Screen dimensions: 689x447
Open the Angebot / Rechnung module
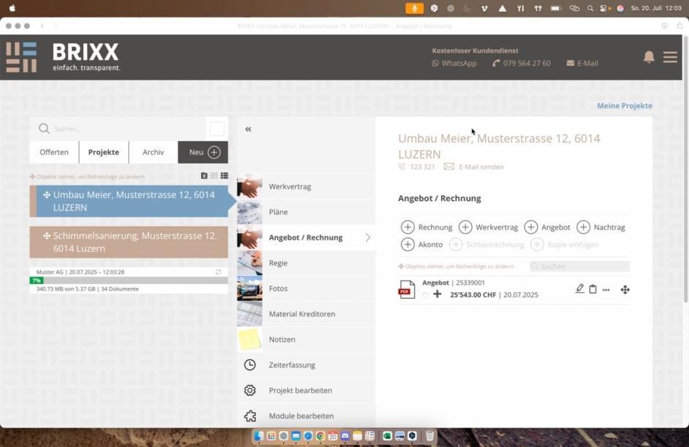pos(306,237)
